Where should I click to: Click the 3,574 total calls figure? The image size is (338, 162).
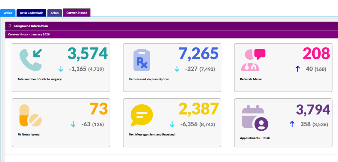tap(88, 53)
